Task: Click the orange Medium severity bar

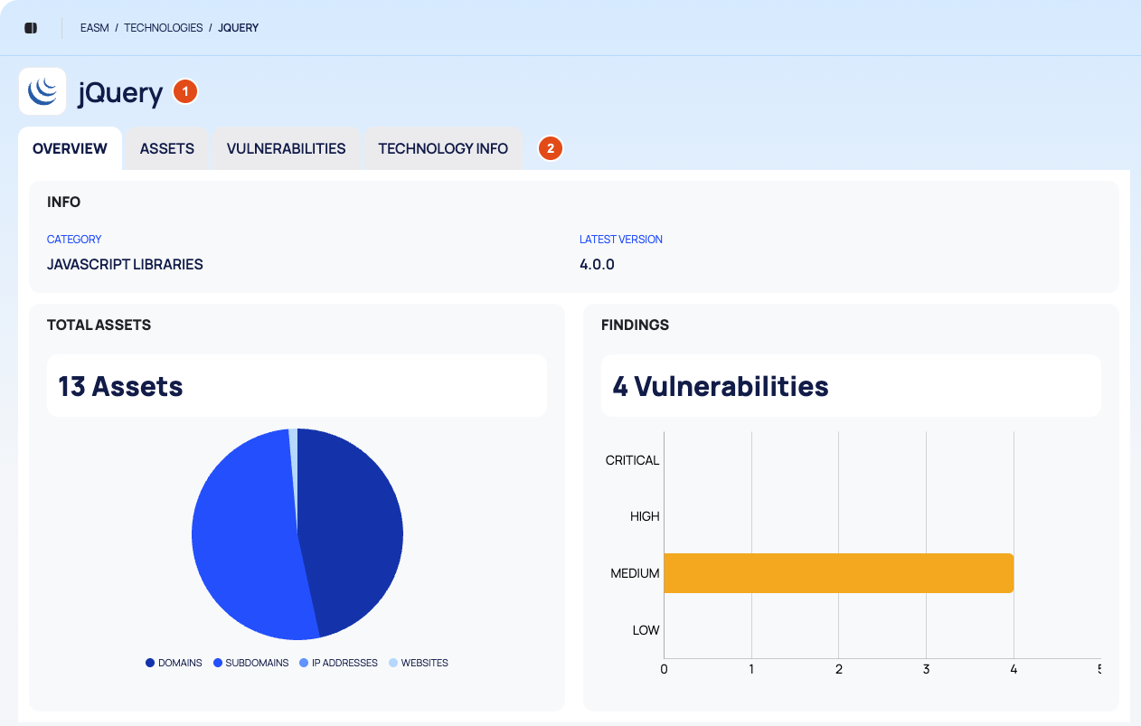Action: pyautogui.click(x=838, y=573)
